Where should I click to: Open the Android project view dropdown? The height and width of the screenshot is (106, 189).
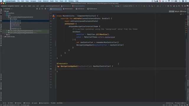tap(8, 9)
